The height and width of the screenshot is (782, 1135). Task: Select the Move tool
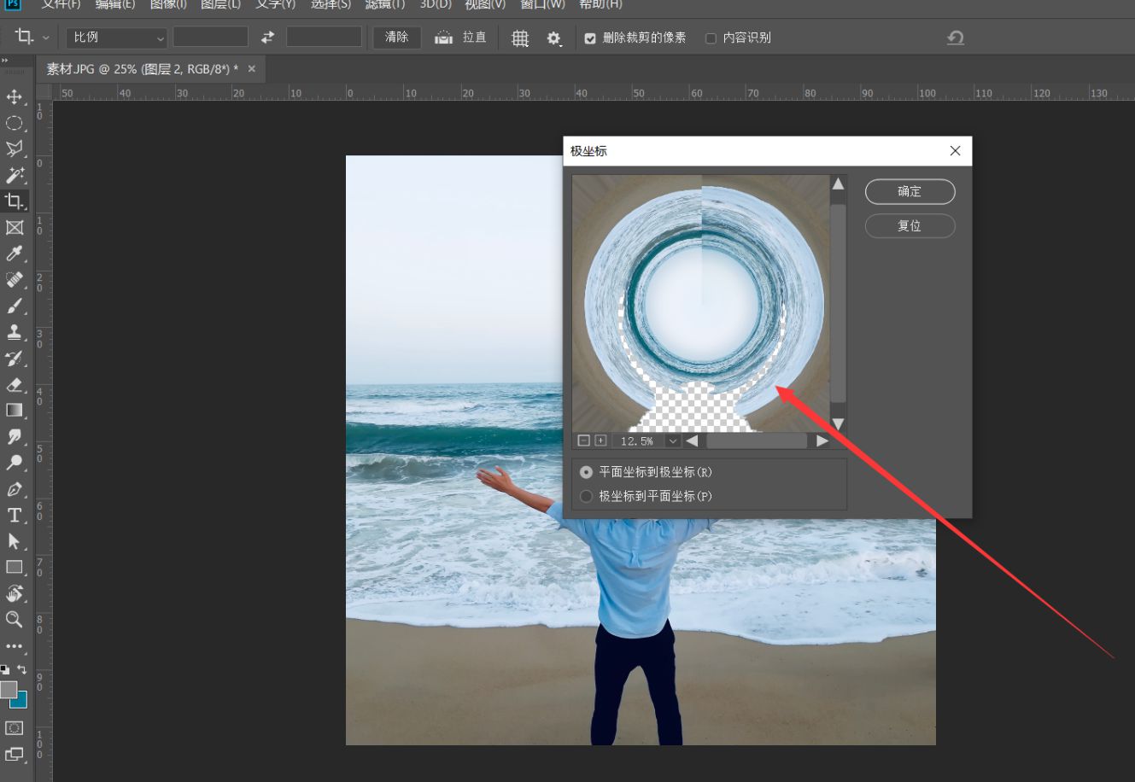(x=13, y=96)
